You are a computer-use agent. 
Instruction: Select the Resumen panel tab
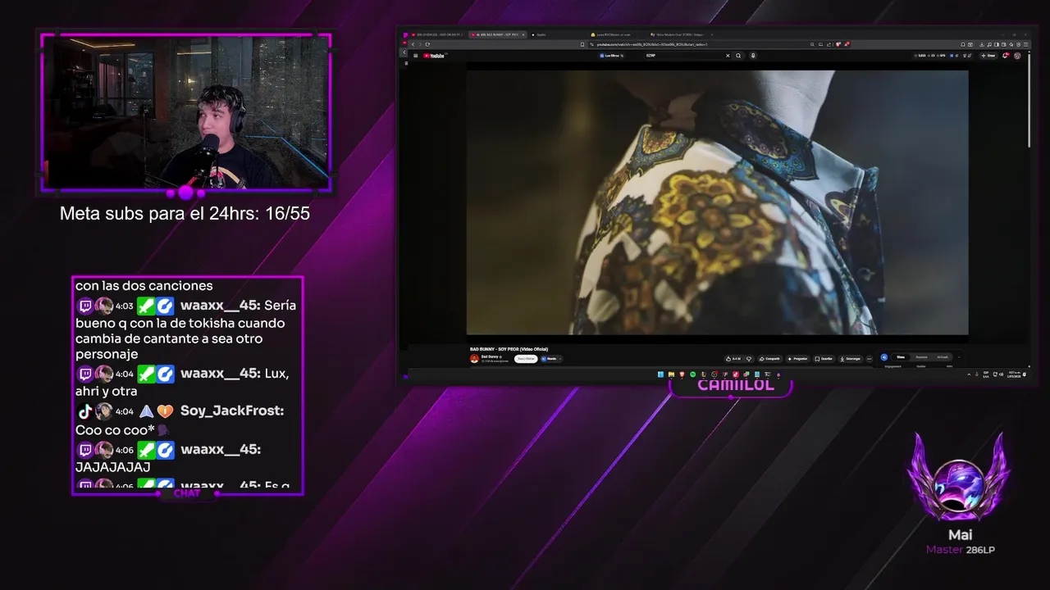pyautogui.click(x=921, y=357)
